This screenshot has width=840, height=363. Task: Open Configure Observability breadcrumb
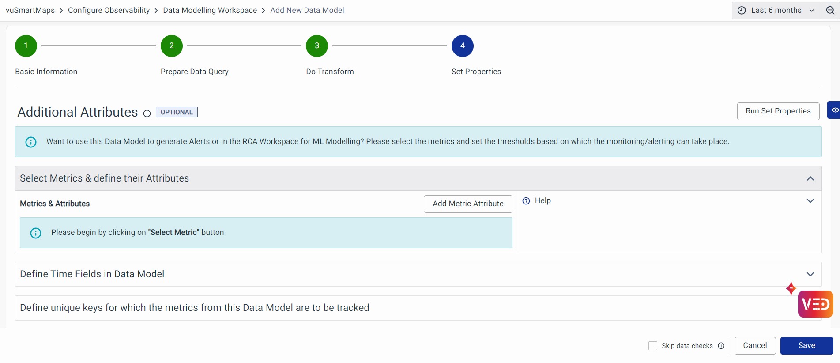[x=109, y=10]
